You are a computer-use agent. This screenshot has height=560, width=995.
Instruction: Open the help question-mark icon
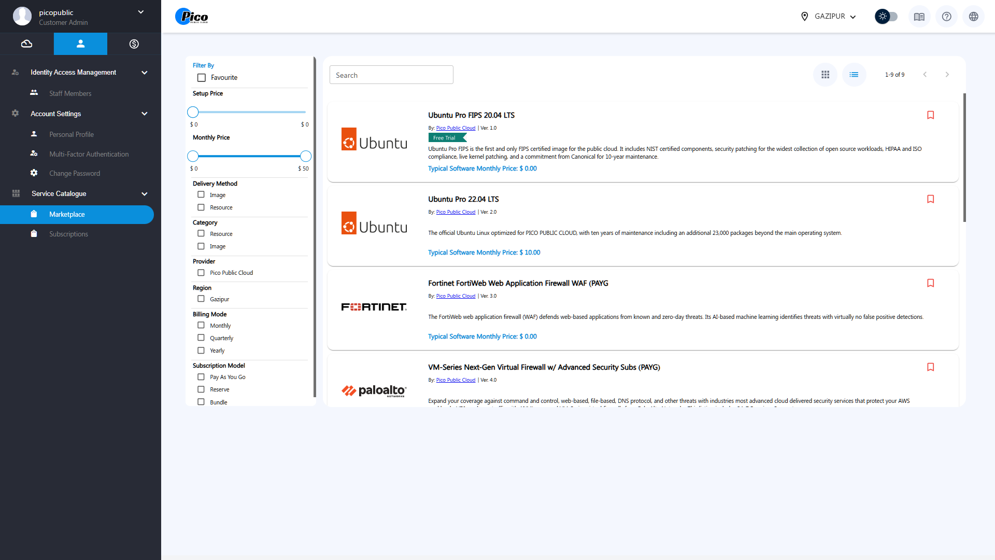pos(946,17)
